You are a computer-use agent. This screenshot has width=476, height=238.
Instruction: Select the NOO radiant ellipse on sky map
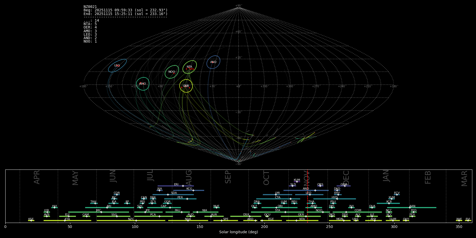(172, 72)
